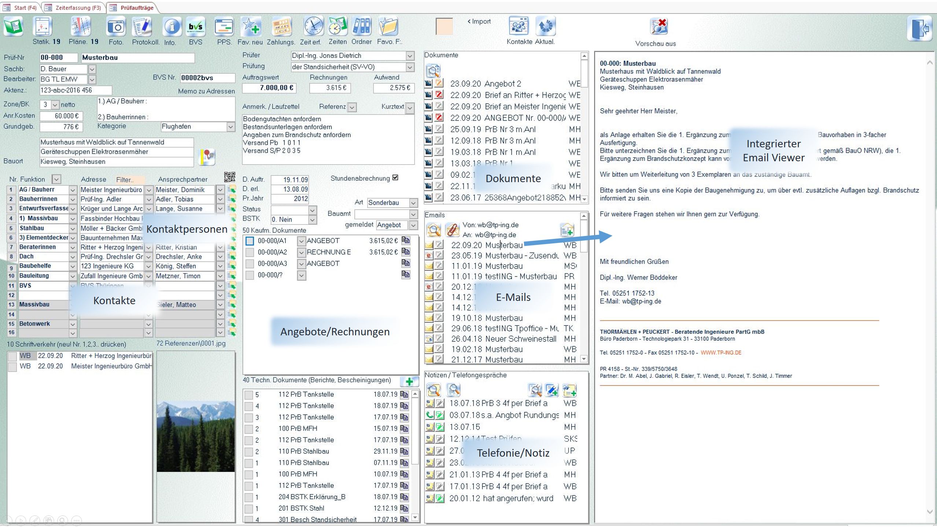This screenshot has width=937, height=527.
Task: Open the BVS toolbar icon
Action: pyautogui.click(x=195, y=27)
